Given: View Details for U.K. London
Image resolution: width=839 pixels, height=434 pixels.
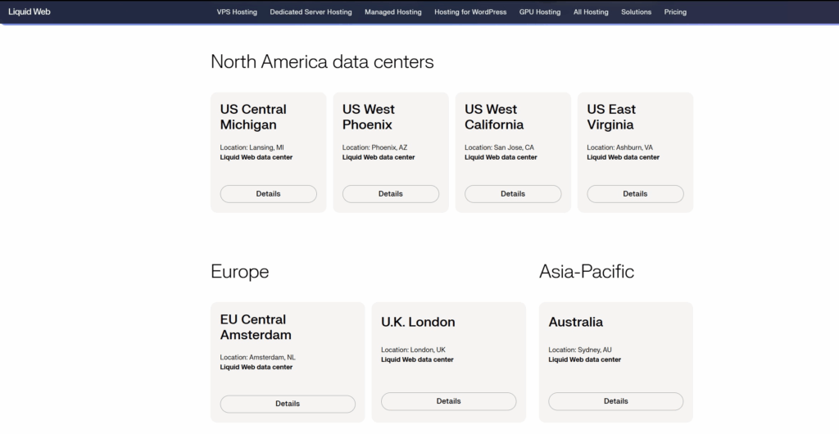Looking at the screenshot, I should (448, 401).
